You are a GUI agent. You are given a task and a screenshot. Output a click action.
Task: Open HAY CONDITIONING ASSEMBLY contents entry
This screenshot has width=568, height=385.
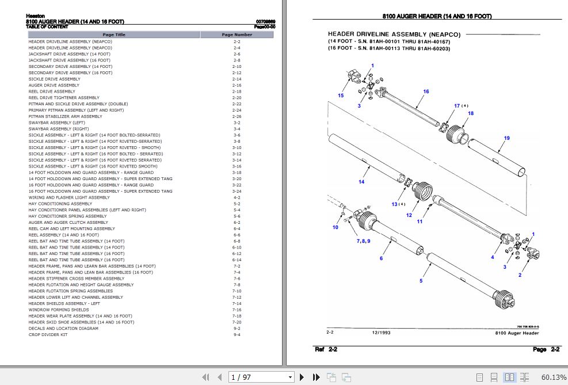click(x=60, y=203)
